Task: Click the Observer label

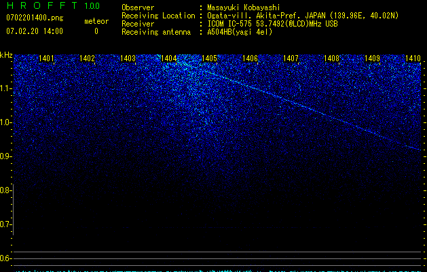Action: point(138,7)
